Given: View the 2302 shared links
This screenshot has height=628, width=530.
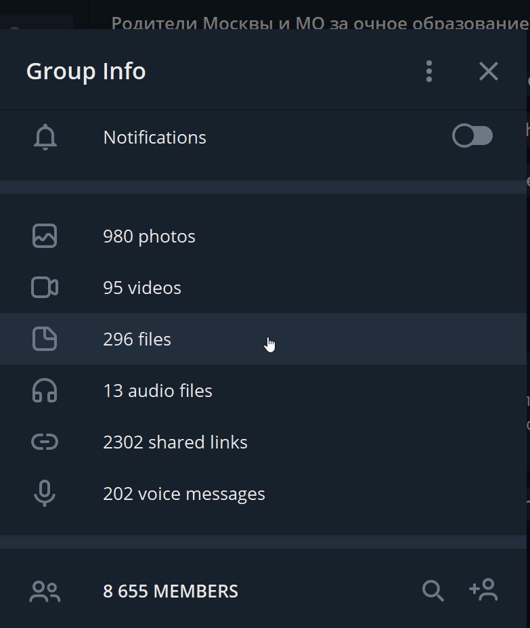Looking at the screenshot, I should click(x=175, y=442).
